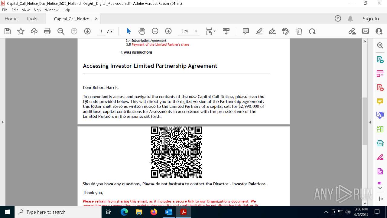Viewport: 387px width, 218px height.
Task: Choose the selection arrow tool
Action: 128,31
